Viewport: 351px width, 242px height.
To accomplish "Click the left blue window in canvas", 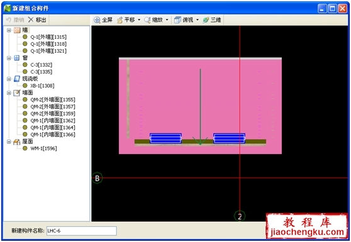I will pos(165,138).
